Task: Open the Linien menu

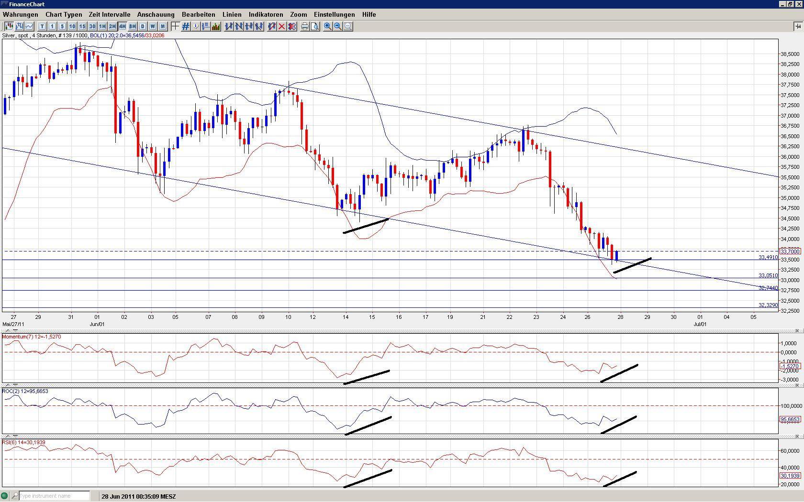Action: click(232, 14)
